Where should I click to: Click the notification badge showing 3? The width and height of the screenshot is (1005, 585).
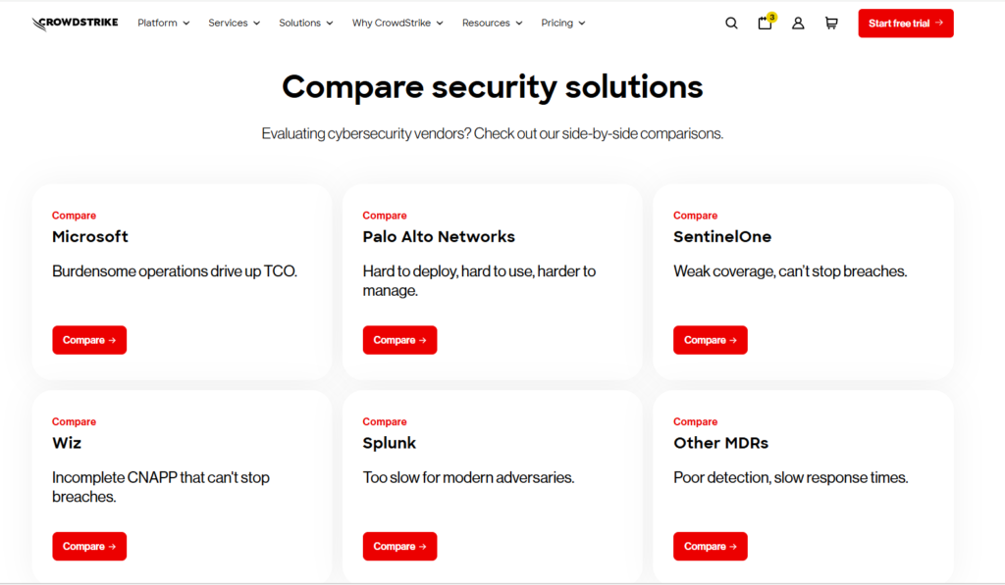[x=771, y=17]
